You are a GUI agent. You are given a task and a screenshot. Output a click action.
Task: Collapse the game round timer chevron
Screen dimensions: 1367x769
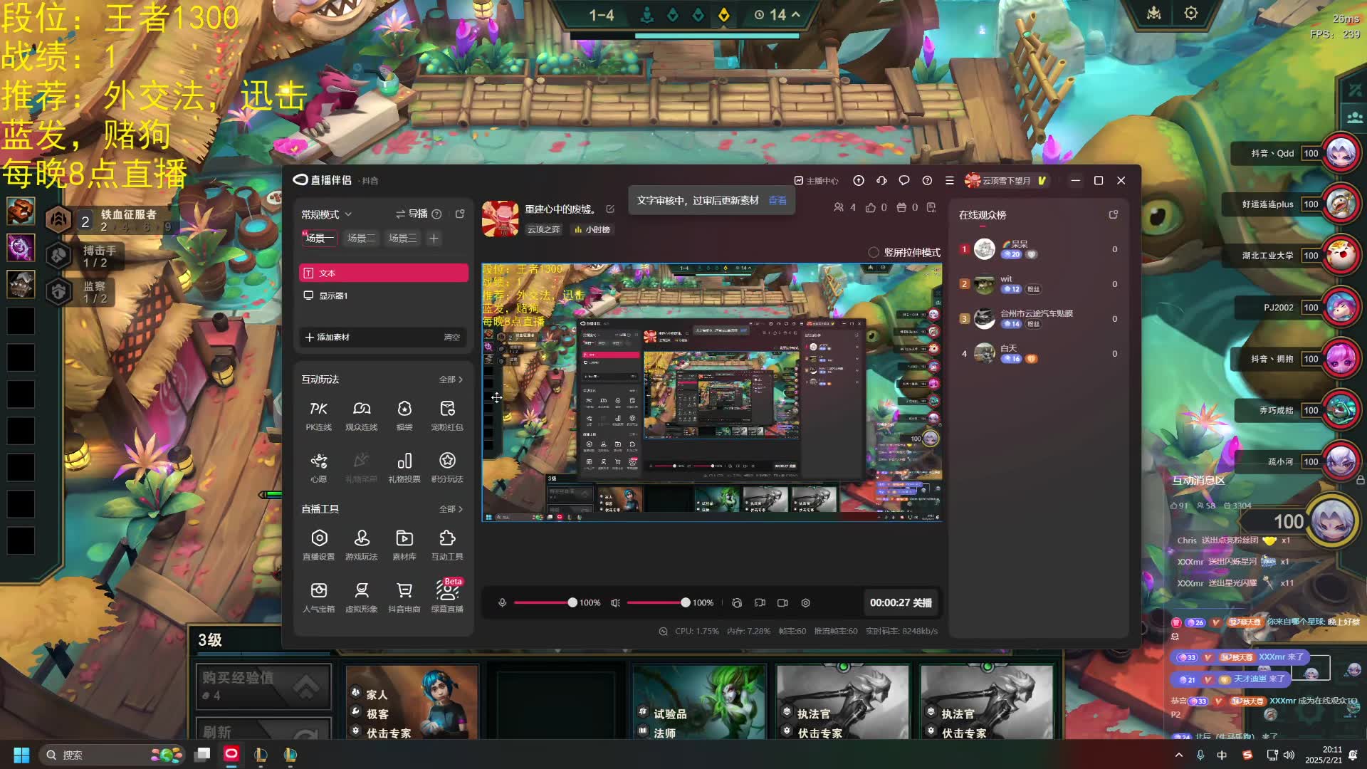[795, 14]
